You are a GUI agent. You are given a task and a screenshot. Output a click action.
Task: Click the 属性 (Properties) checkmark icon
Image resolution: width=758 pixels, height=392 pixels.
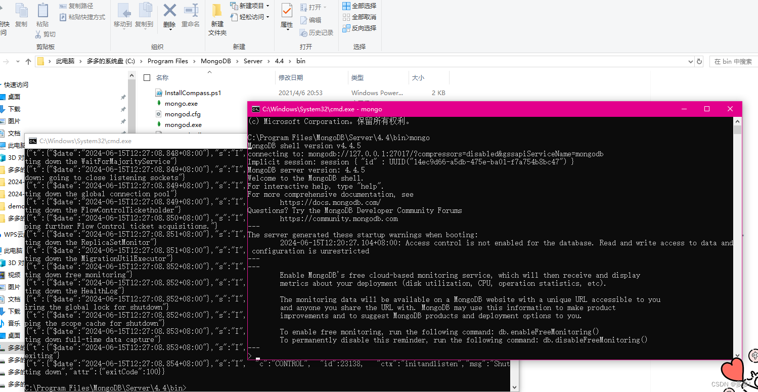287,11
